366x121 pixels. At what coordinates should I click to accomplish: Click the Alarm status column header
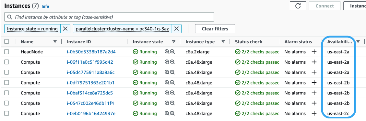(x=298, y=42)
